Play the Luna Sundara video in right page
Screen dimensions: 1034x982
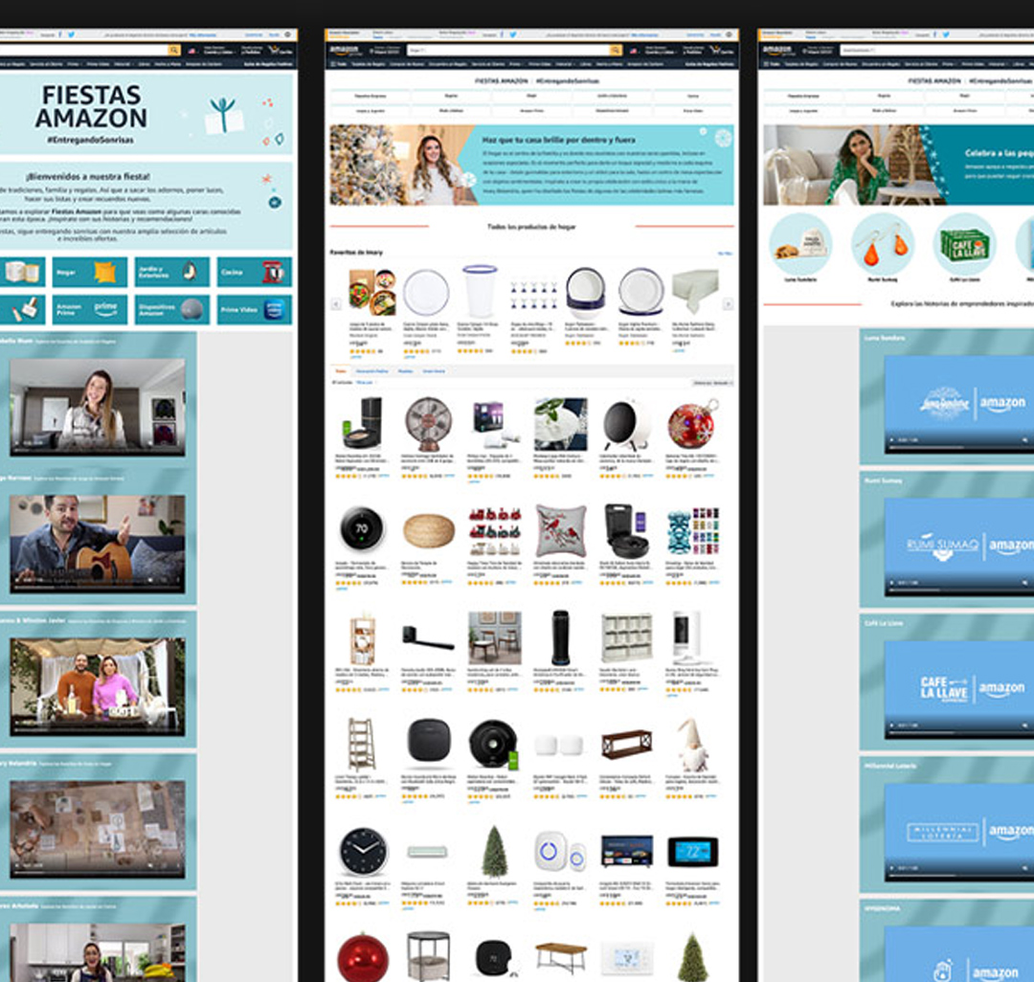(x=892, y=439)
